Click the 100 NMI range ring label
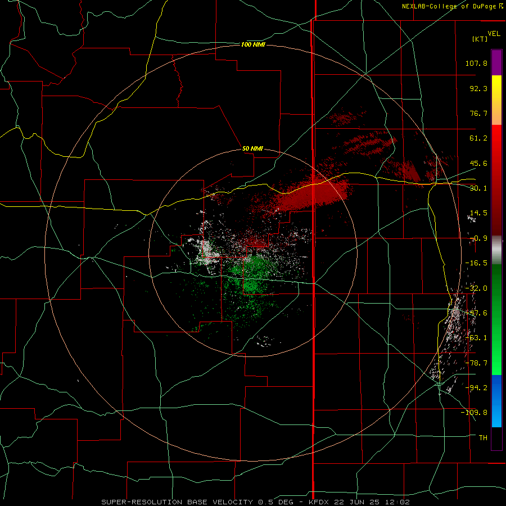 click(x=253, y=44)
